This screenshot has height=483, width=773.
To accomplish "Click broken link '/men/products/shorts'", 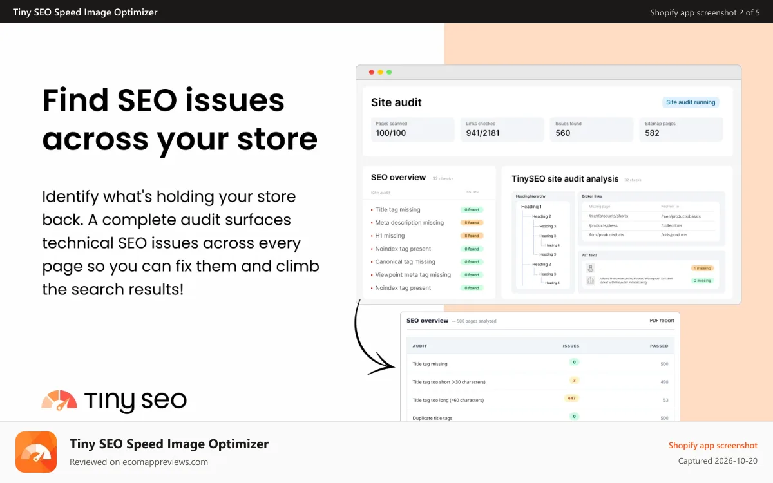I will pyautogui.click(x=608, y=216).
